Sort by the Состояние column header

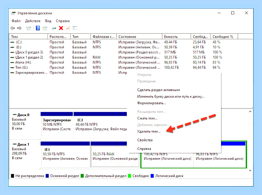pyautogui.click(x=139, y=37)
